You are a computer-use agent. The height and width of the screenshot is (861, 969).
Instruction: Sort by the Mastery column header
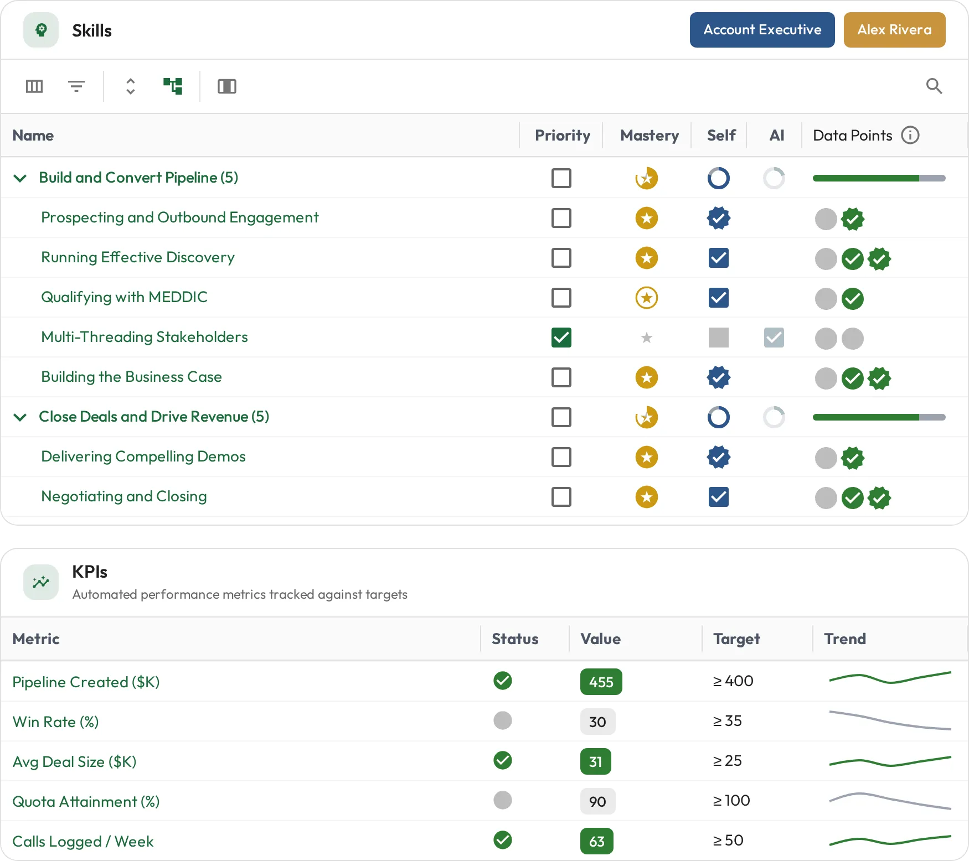click(650, 135)
